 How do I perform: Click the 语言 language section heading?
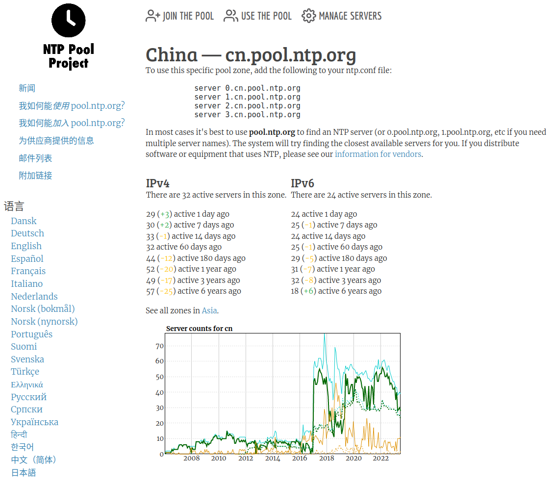[14, 206]
